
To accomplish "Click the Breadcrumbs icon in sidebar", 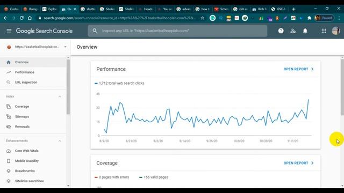I will tap(9, 171).
